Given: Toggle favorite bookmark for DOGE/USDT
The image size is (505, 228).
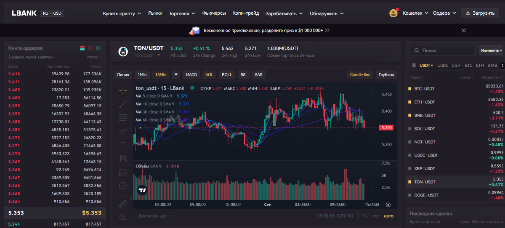Looking at the screenshot, I should coord(410,195).
